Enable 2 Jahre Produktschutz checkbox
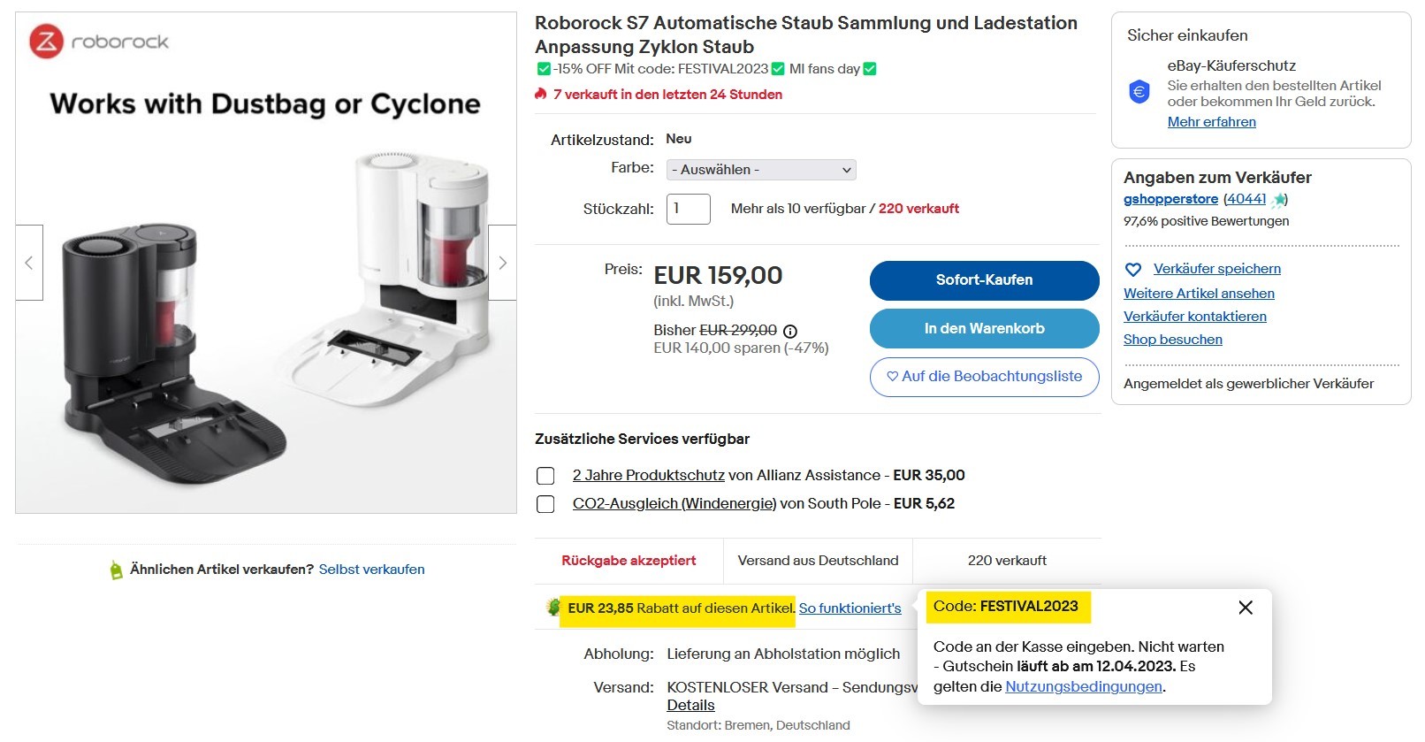 pos(545,476)
